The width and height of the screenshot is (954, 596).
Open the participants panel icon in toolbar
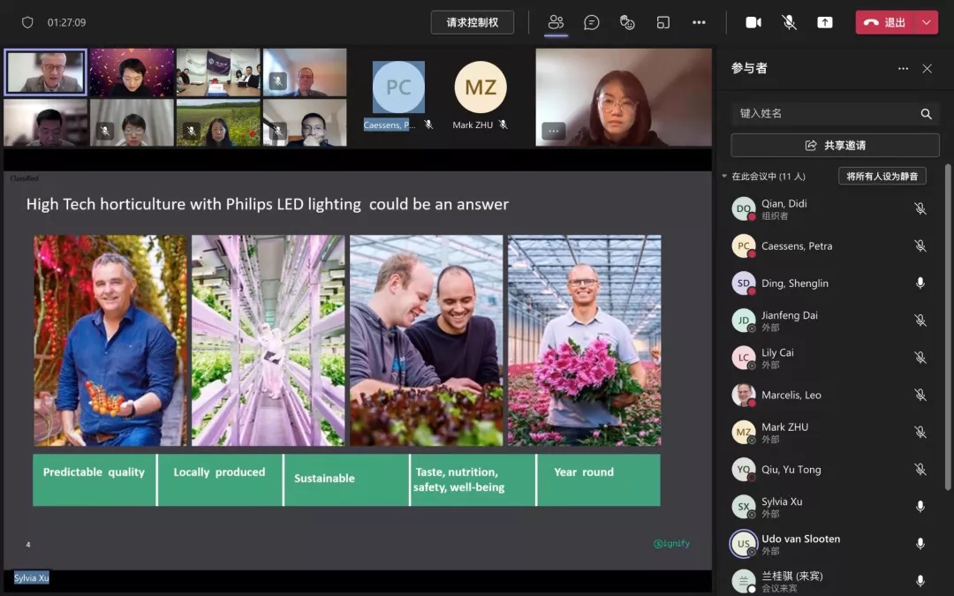(556, 22)
